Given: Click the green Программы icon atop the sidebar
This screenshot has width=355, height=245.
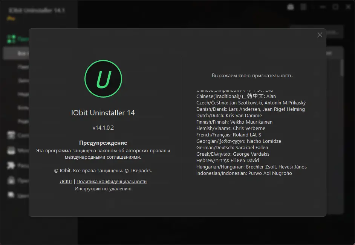Looking at the screenshot, I should click(x=11, y=39).
